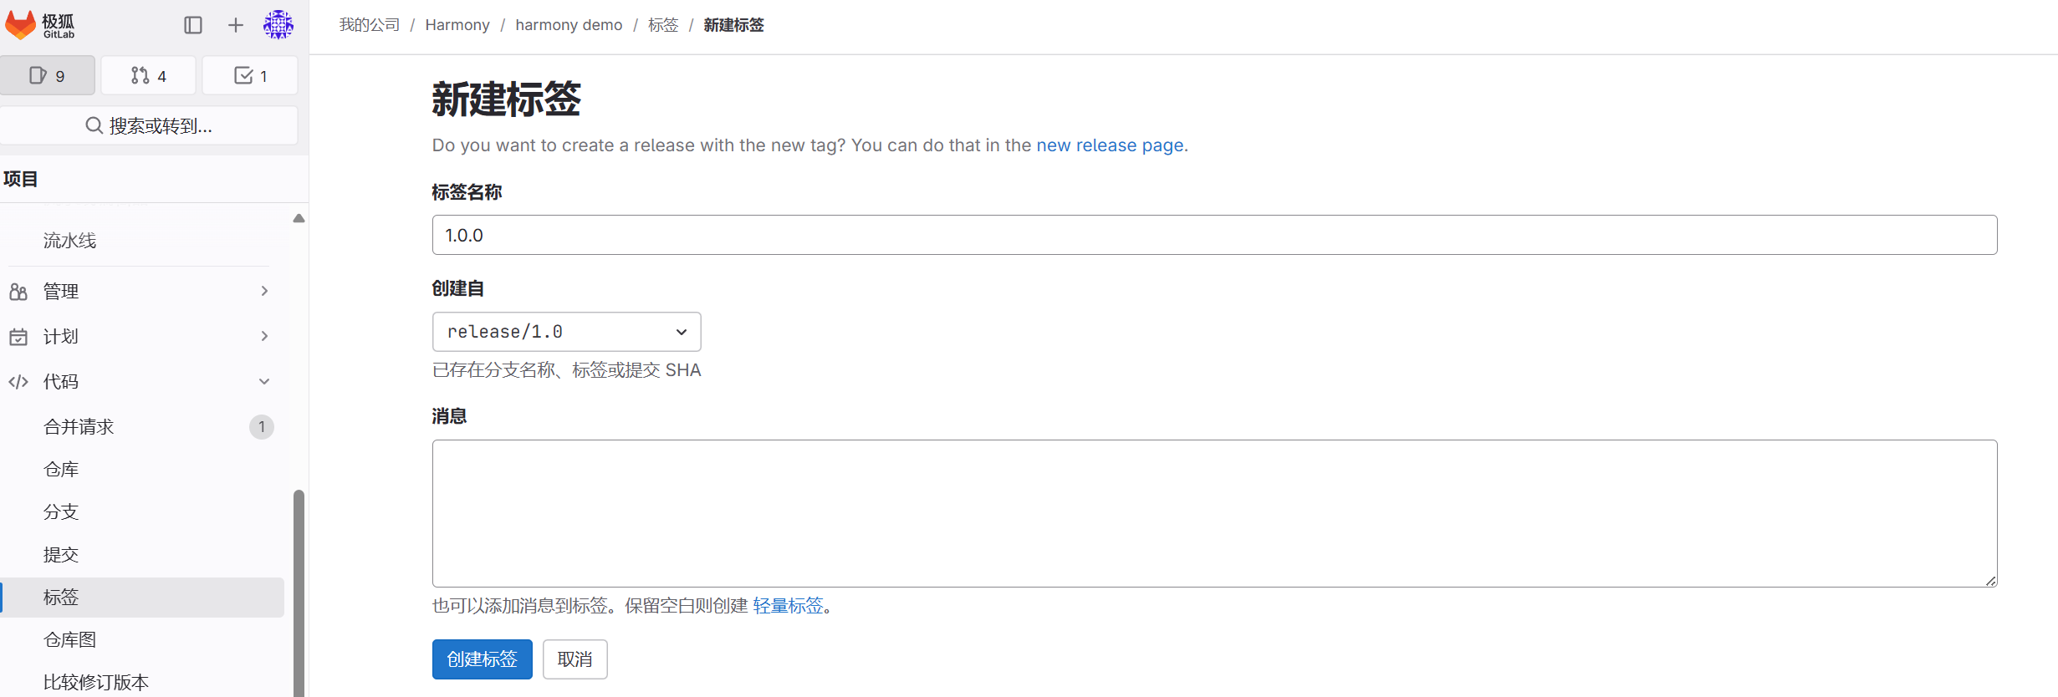This screenshot has width=2058, height=697.
Task: Go to Harmony in the breadcrumb
Action: [x=457, y=25]
